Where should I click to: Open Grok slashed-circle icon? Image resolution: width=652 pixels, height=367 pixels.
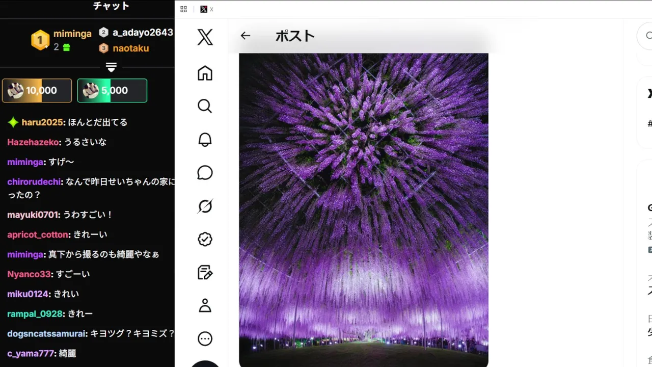[205, 206]
